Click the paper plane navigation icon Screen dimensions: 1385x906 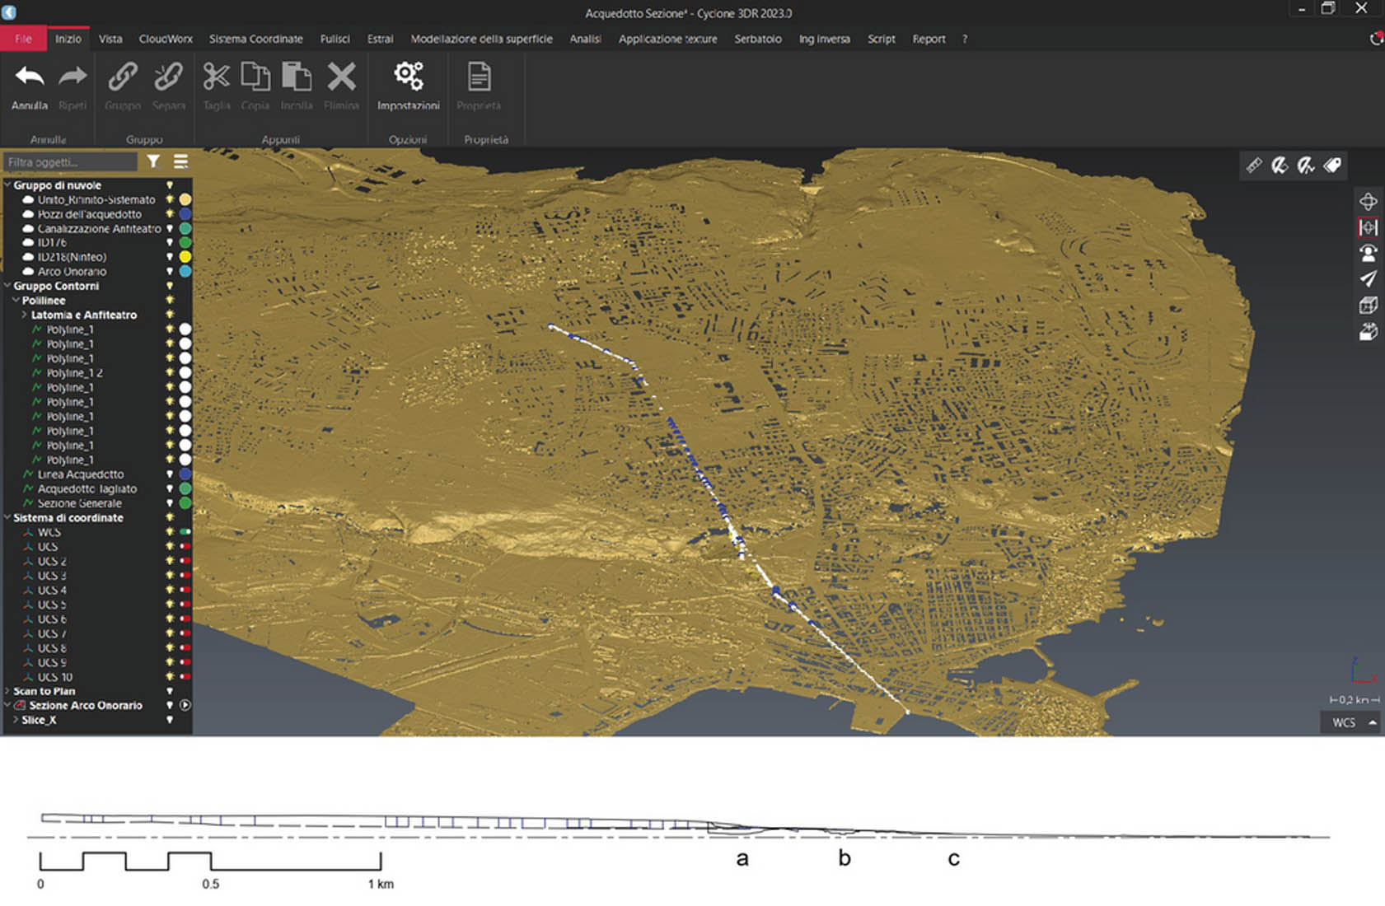click(x=1368, y=279)
